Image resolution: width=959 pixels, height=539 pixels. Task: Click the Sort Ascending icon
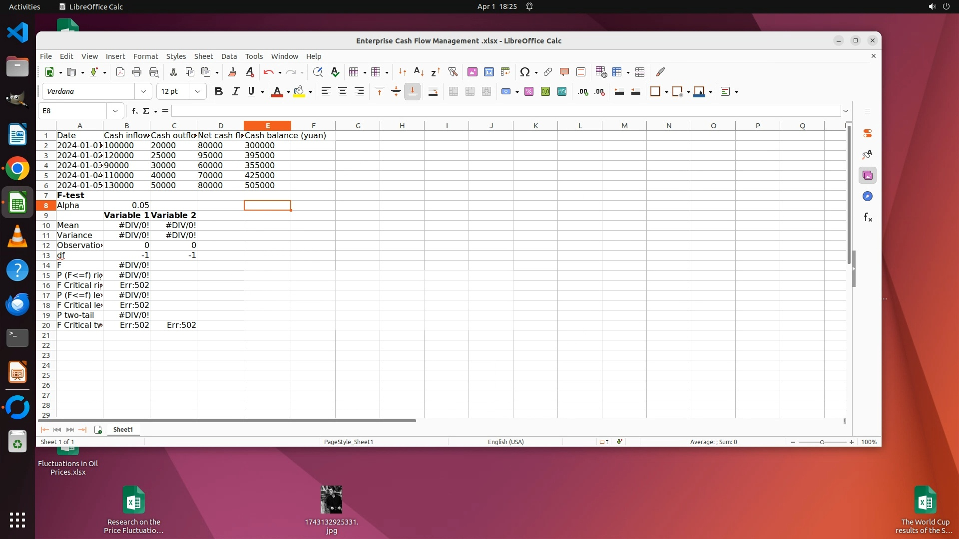(419, 72)
